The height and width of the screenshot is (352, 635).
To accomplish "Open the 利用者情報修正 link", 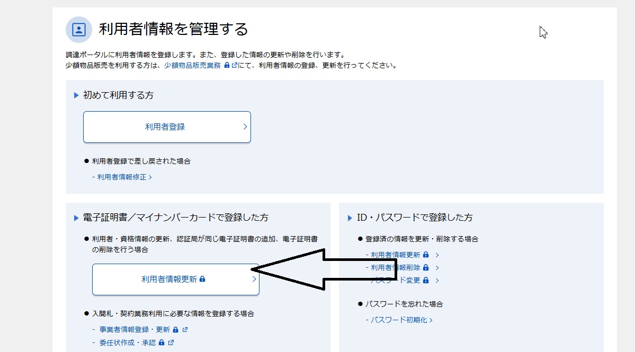I will point(122,177).
